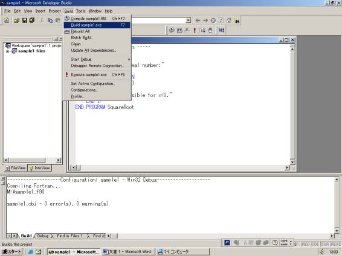Select Build sample1.exe menu item
This screenshot has height=256, width=342.
[x=97, y=25]
